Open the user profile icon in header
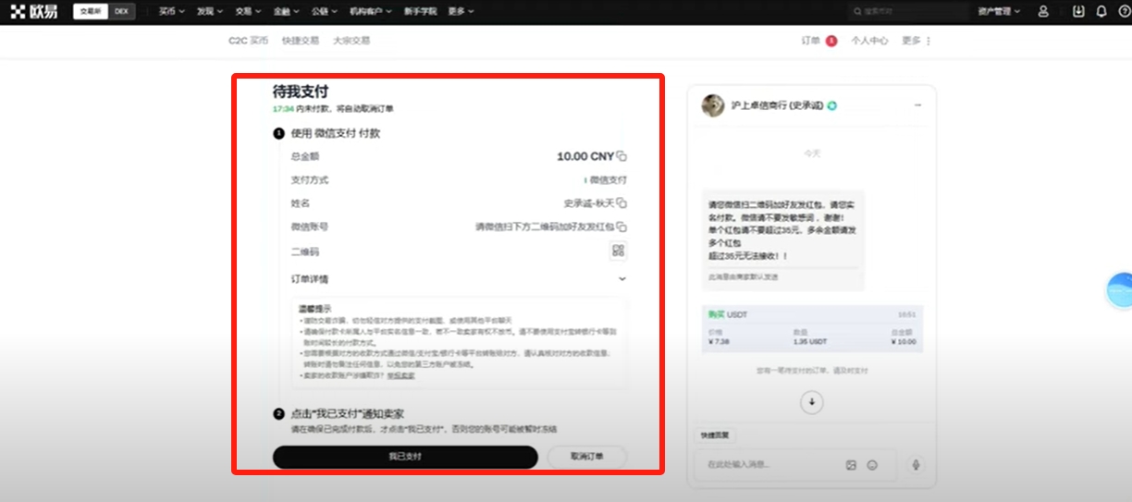This screenshot has width=1132, height=502. point(1043,11)
